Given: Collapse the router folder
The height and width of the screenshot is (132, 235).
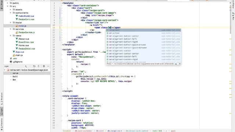Looking at the screenshot, I should (11, 23).
